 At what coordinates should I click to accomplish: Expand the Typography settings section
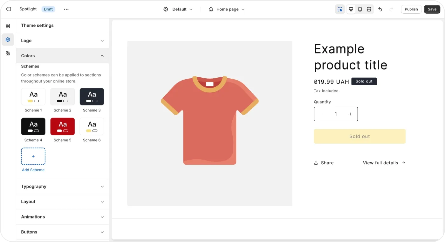(x=62, y=186)
